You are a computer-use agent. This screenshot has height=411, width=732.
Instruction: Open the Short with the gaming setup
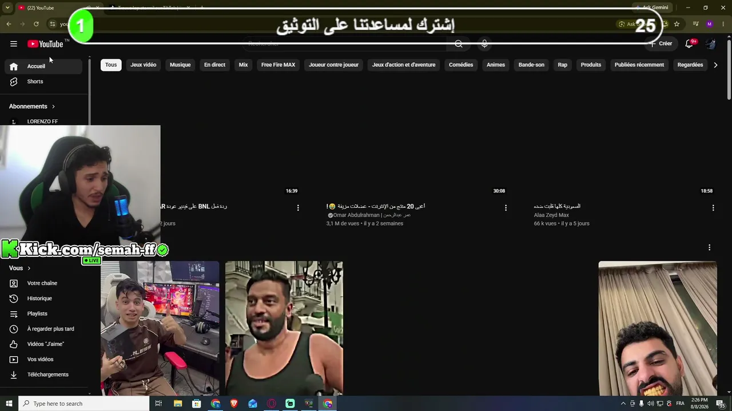(x=160, y=328)
